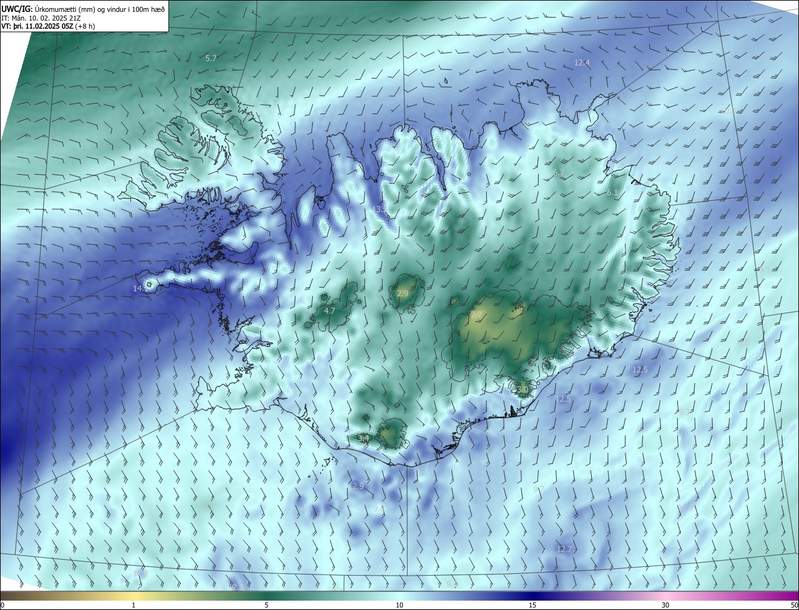Click colour scale tick label 10
This screenshot has height=610, width=799.
399,605
